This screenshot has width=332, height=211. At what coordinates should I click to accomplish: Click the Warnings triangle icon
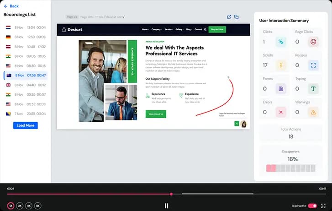coord(313,112)
